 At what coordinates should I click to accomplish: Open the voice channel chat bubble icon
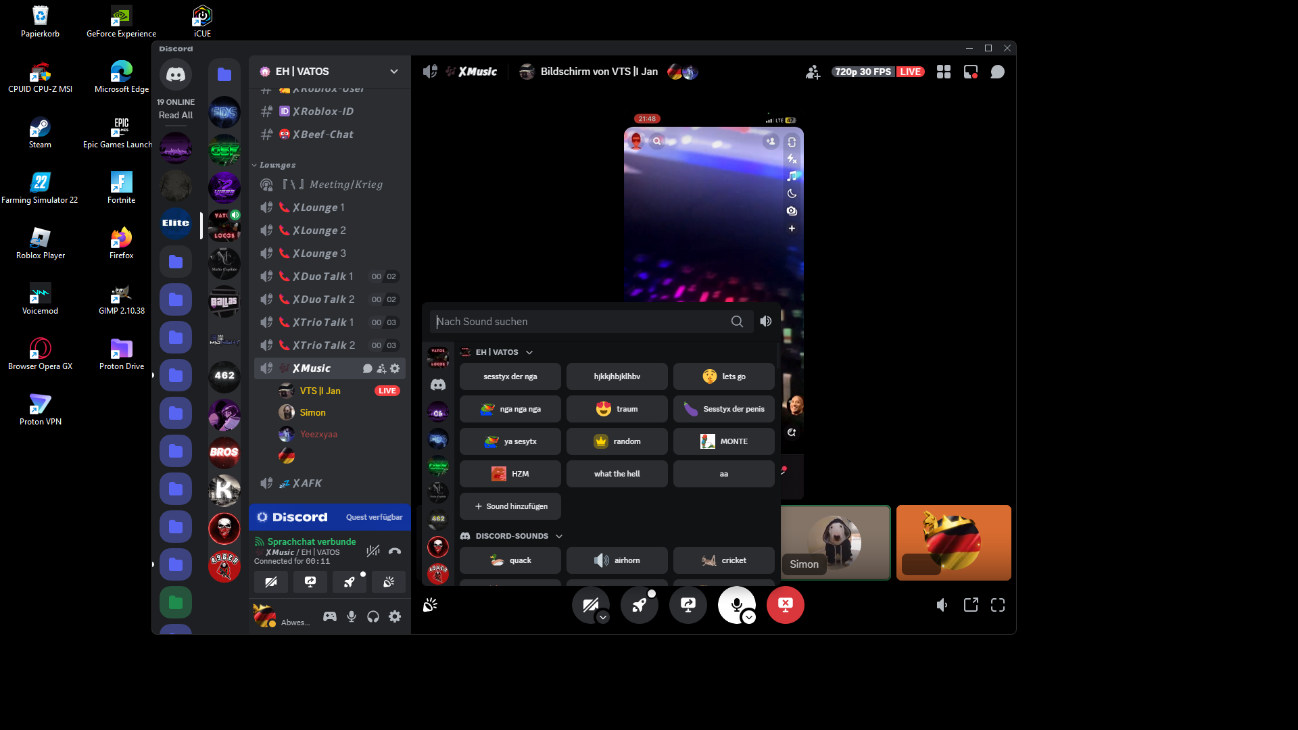(x=997, y=72)
